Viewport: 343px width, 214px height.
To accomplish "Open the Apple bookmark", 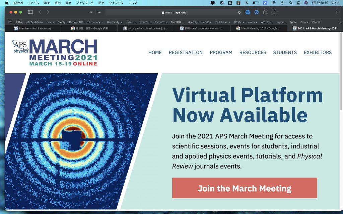I will click(x=293, y=22).
